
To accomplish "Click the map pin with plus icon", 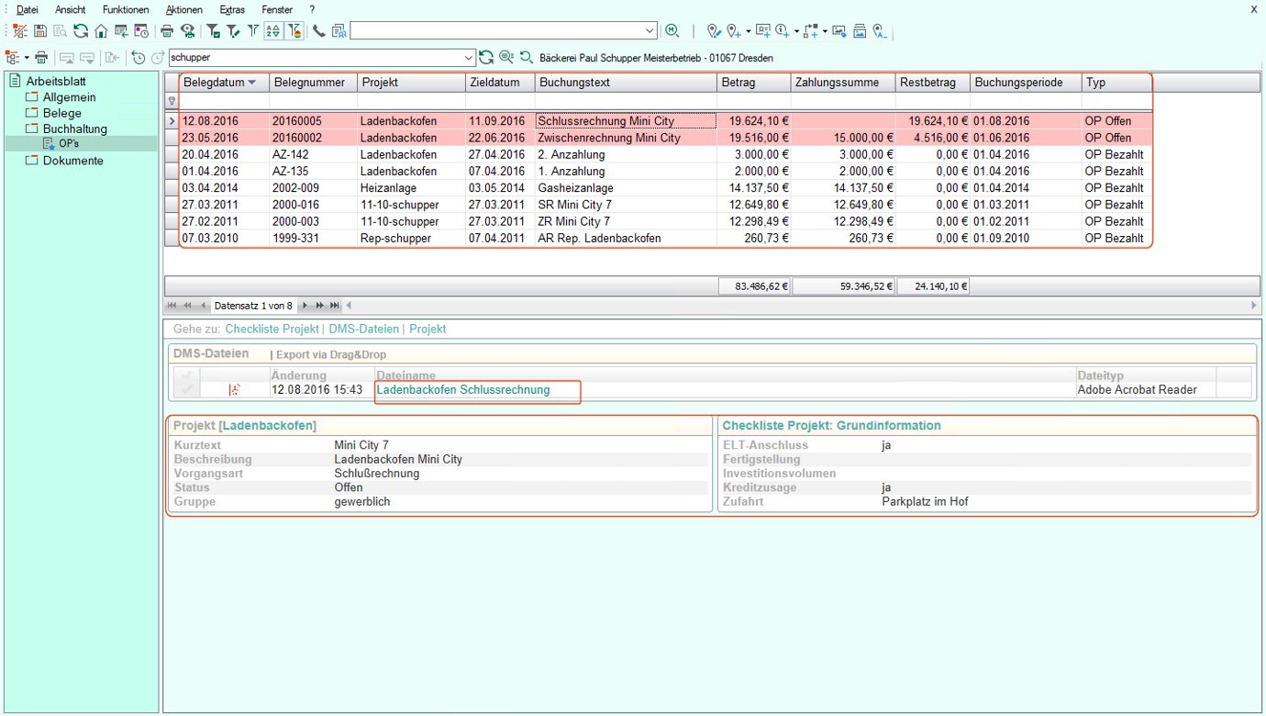I will (733, 31).
